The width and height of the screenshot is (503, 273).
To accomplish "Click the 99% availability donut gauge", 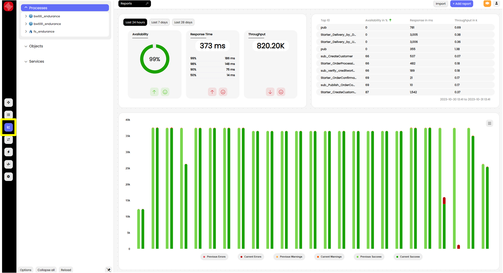I will pos(155,59).
